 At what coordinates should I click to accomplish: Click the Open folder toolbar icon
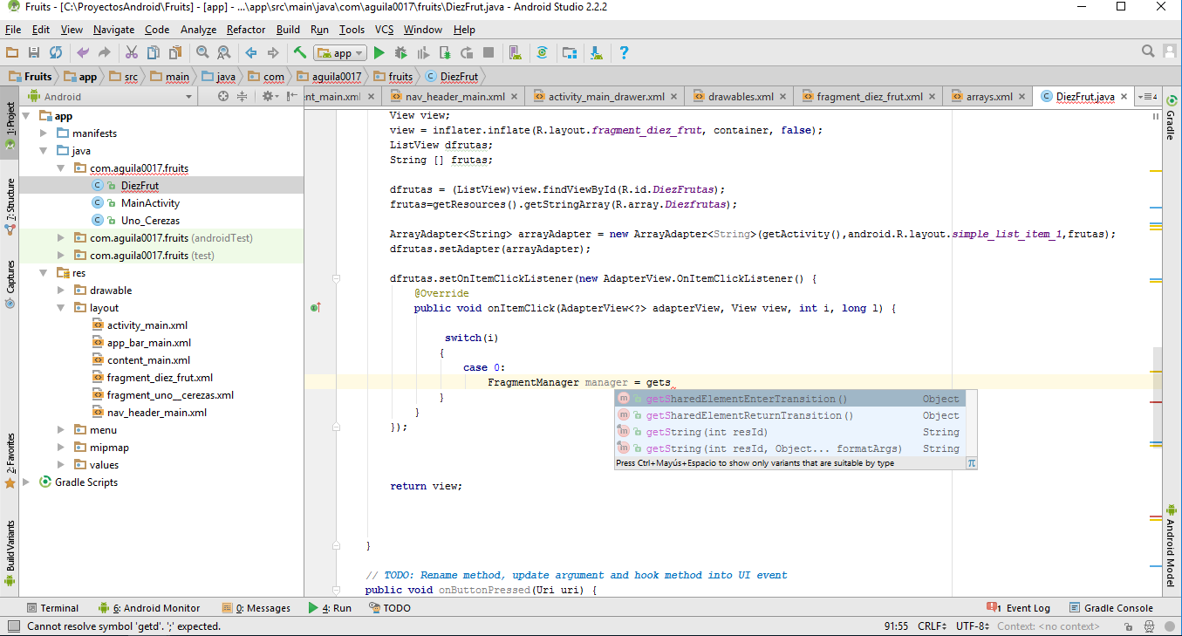click(12, 52)
